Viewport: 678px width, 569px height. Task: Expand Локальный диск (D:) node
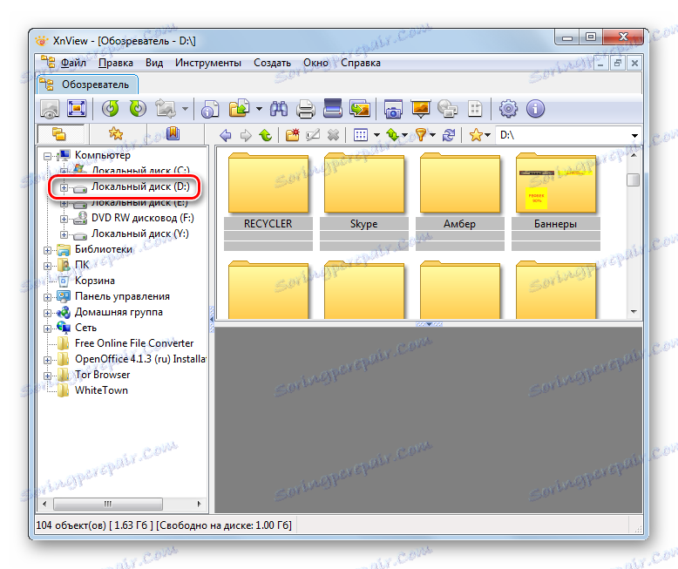click(x=64, y=187)
